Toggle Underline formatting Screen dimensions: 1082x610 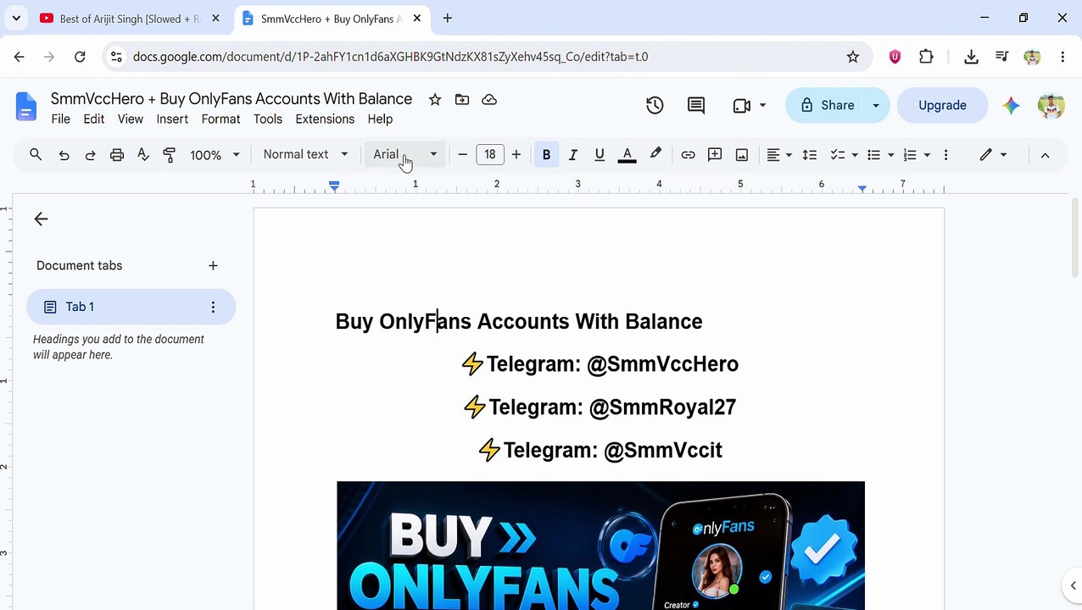(600, 154)
